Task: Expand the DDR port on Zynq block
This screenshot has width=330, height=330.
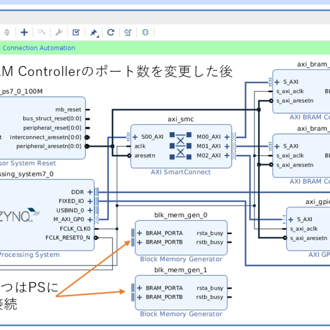Action: click(x=90, y=192)
